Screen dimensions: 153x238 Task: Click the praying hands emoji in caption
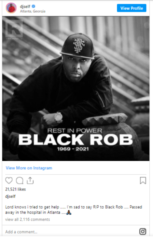click(69, 212)
